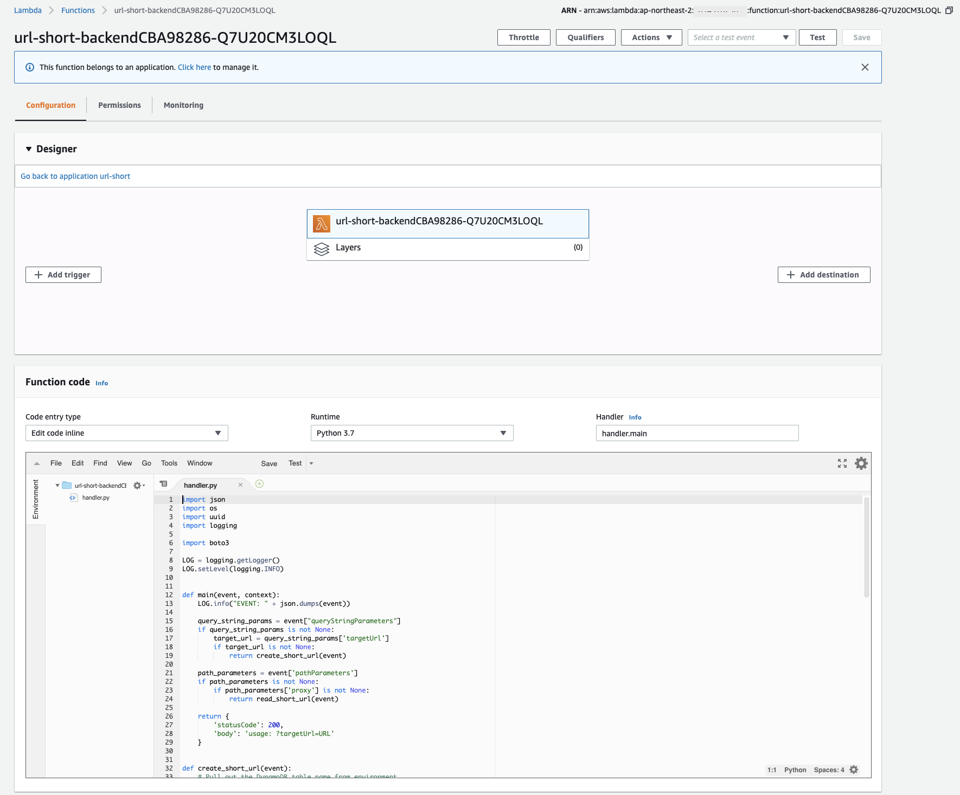
Task: Select the function box in the Designer
Action: coord(448,223)
